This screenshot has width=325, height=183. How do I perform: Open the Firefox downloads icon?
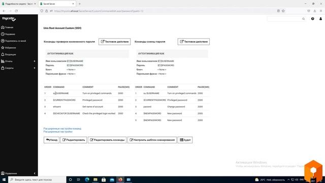(315, 11)
